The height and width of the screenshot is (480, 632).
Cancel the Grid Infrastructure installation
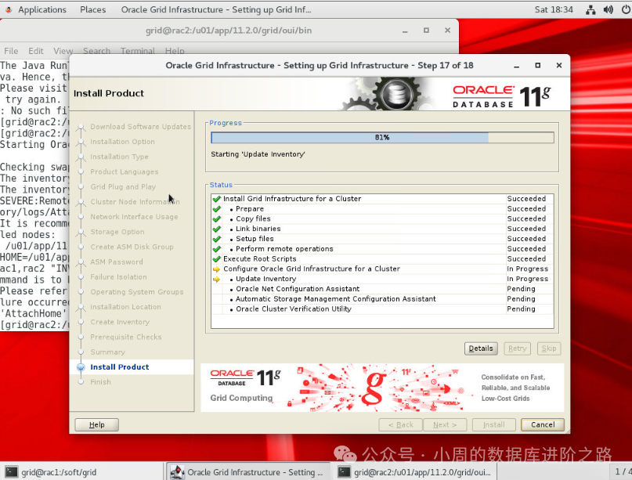[543, 424]
